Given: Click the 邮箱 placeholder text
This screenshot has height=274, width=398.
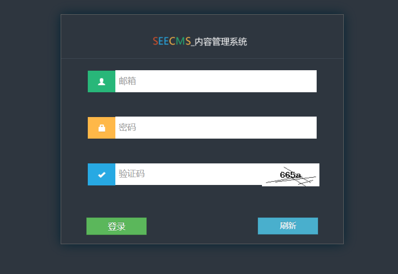Looking at the screenshot, I should coord(127,81).
